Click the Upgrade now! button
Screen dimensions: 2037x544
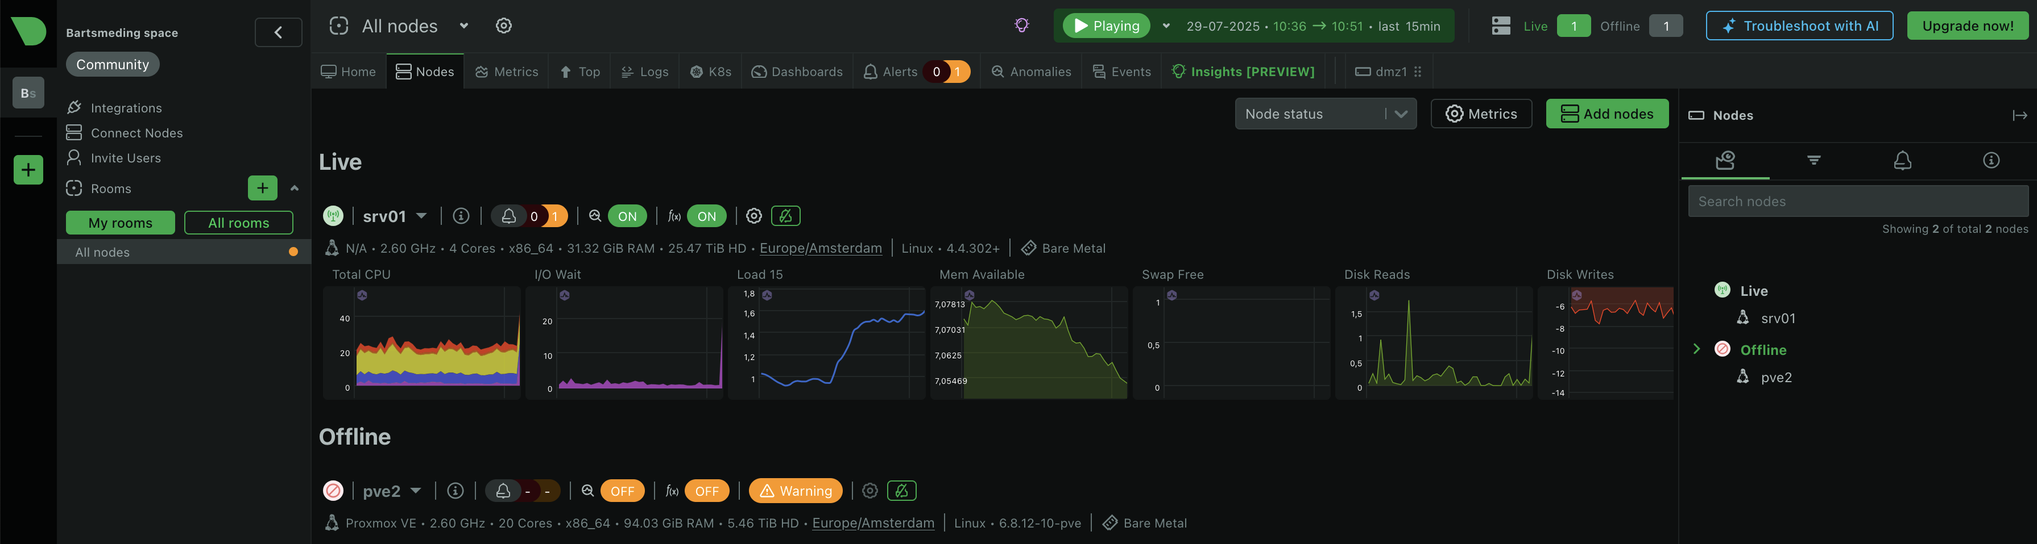[x=1968, y=25]
